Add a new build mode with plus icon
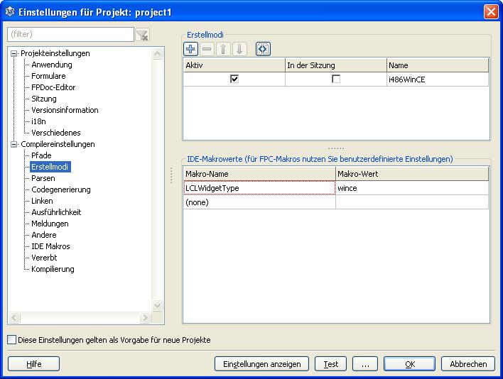 point(190,49)
